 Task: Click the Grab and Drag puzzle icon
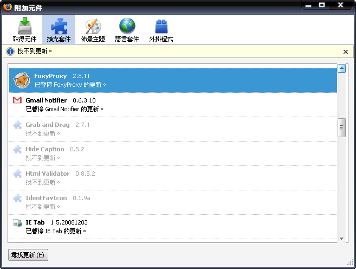pyautogui.click(x=17, y=125)
